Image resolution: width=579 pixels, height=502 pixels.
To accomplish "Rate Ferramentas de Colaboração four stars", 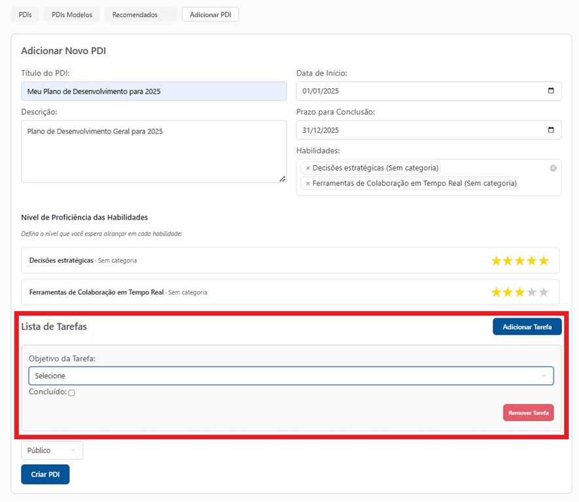I will (x=532, y=292).
